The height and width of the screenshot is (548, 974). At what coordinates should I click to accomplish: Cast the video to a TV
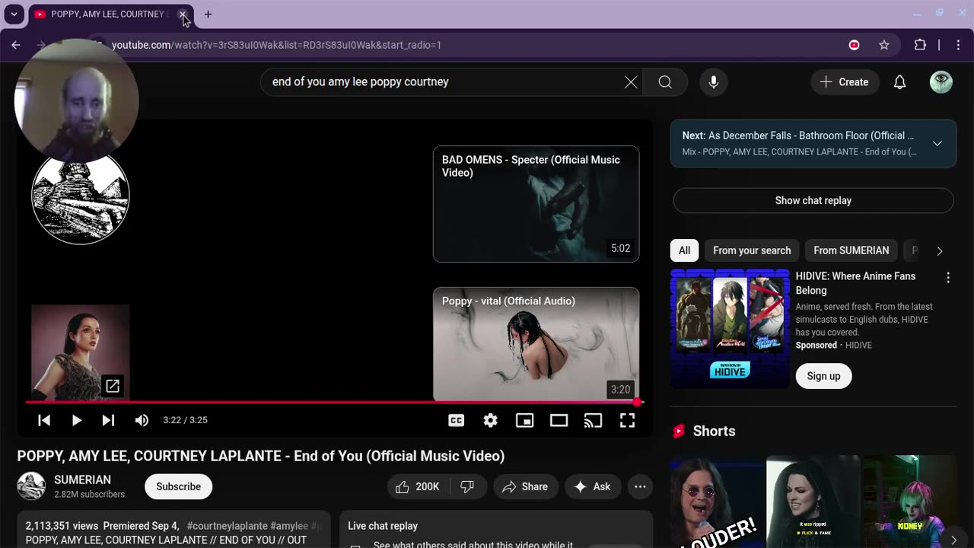pos(593,420)
